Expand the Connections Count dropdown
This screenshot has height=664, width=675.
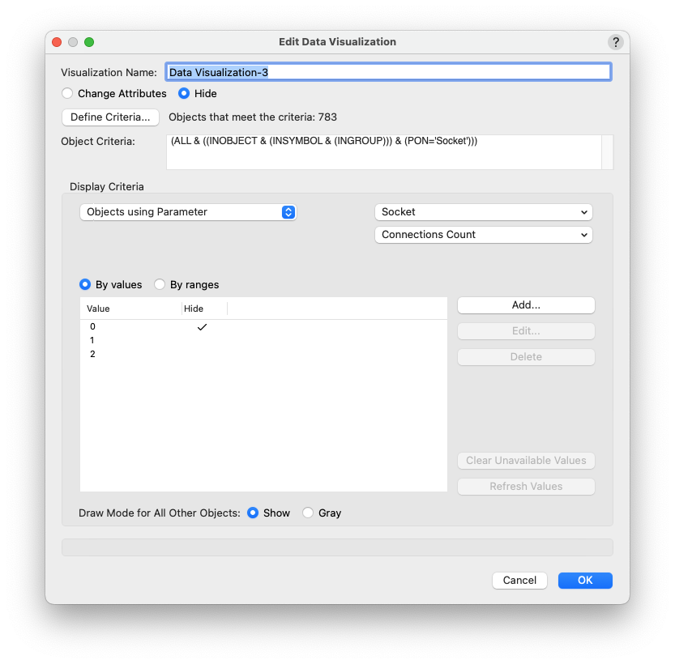click(483, 235)
